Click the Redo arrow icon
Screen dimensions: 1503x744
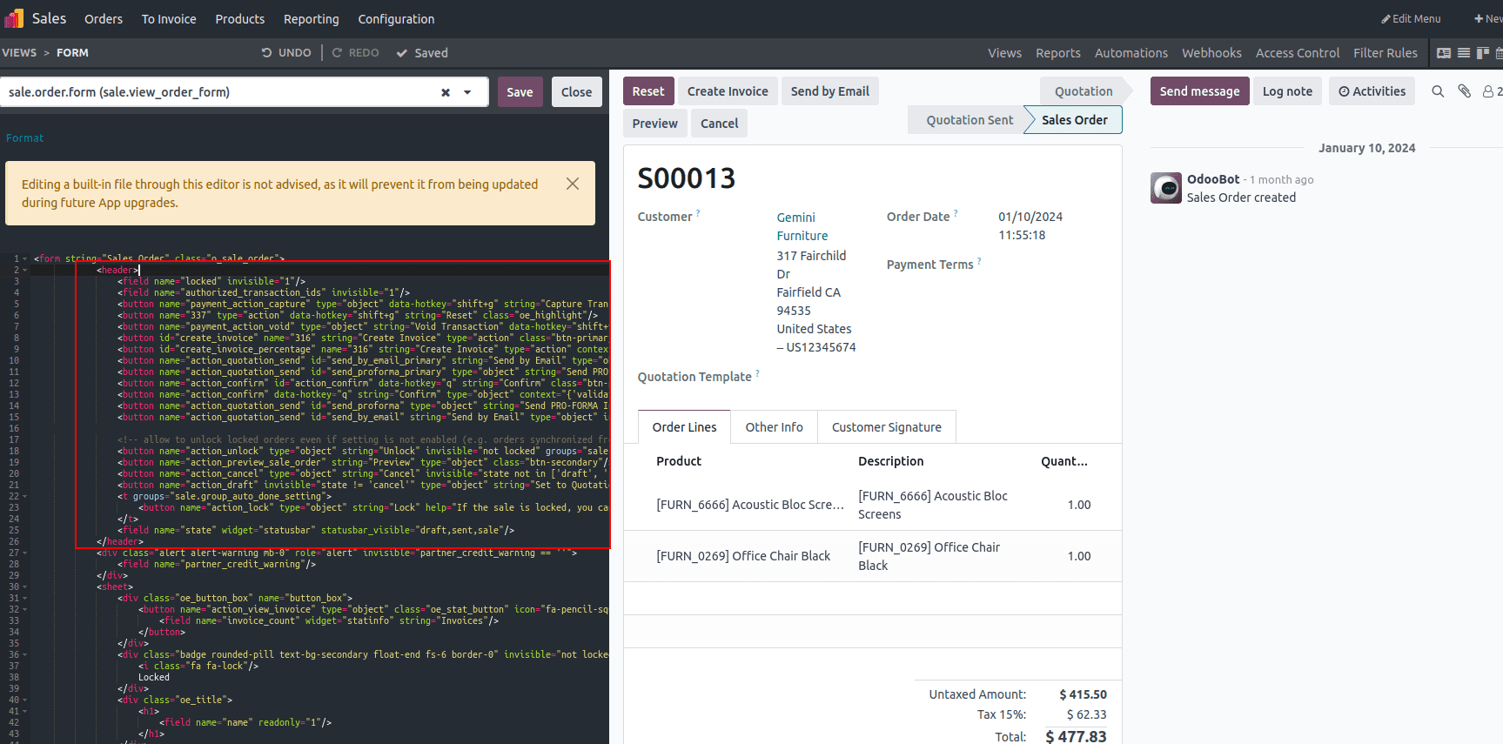[x=338, y=53]
